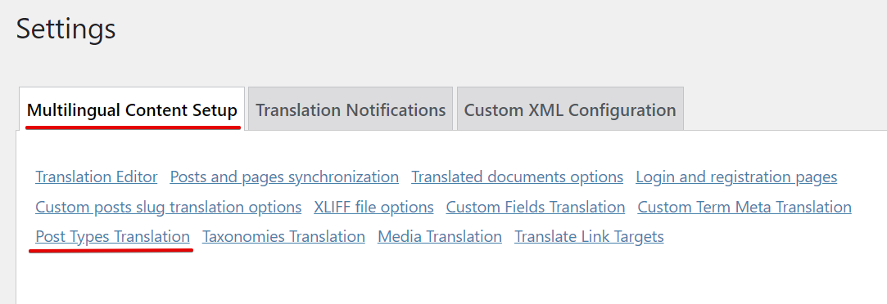Click the Settings page heading
Image resolution: width=887 pixels, height=304 pixels.
click(x=66, y=29)
